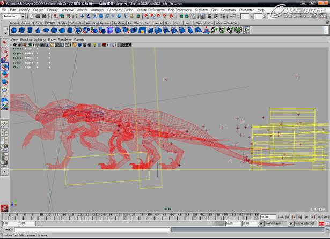Screen dimensions: 330x239
Task: Open the Geometry Cache menu
Action: [x=120, y=10]
